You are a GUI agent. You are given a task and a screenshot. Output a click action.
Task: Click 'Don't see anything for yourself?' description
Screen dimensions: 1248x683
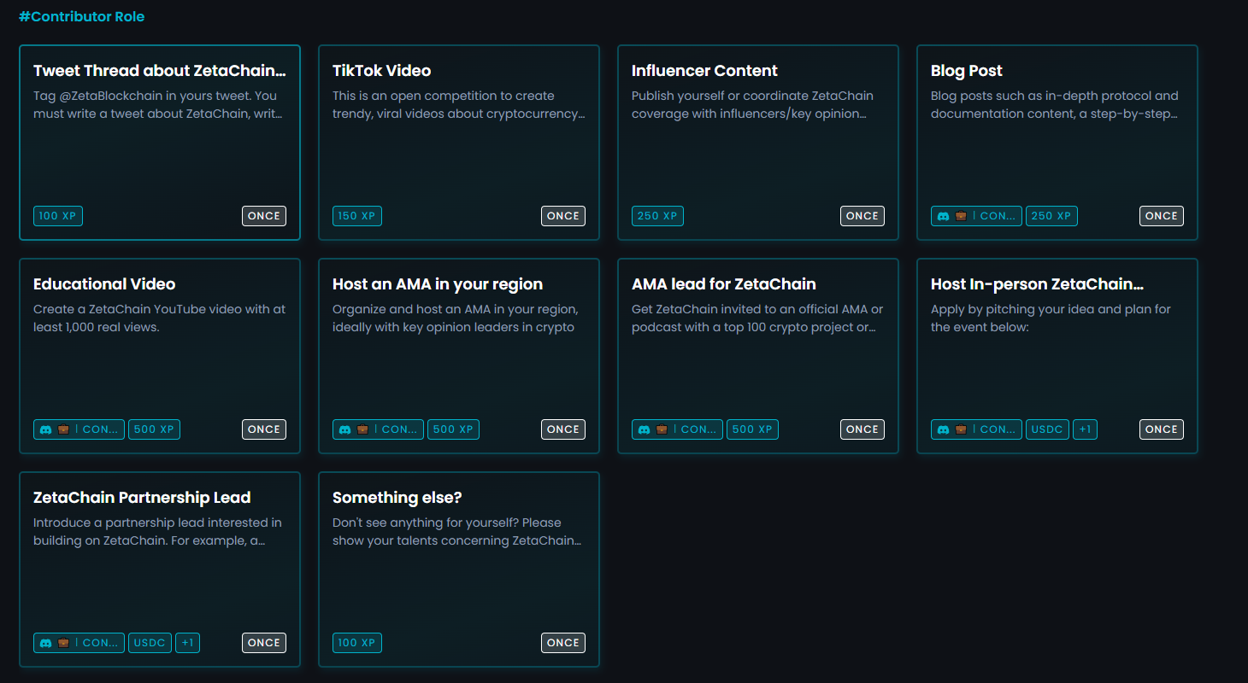click(x=457, y=532)
